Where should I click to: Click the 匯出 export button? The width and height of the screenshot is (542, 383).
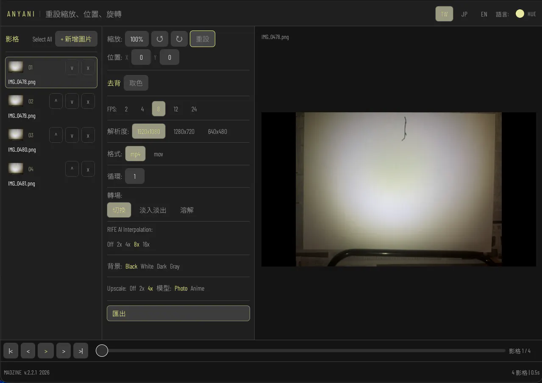tap(178, 314)
